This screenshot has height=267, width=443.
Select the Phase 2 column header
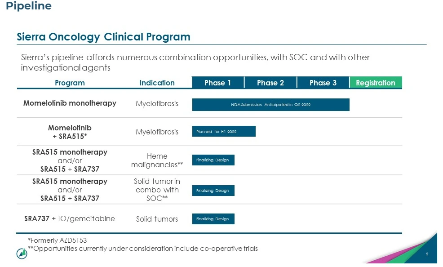pos(270,83)
